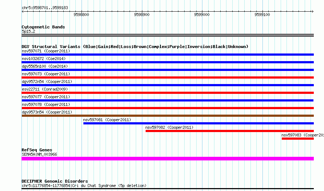Click the chr5:9598701..9599183 coordinate label
This screenshot has height=191, width=324.
(45, 8)
